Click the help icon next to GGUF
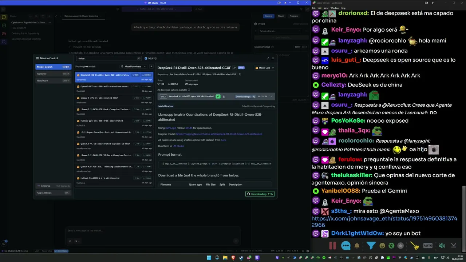 (x=155, y=58)
